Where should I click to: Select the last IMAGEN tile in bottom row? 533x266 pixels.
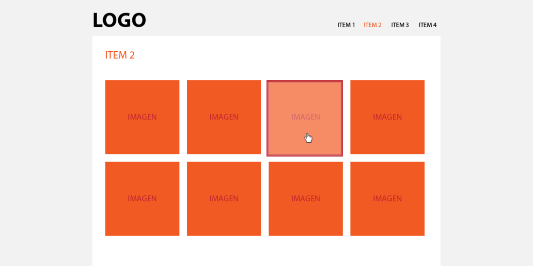[388, 199]
